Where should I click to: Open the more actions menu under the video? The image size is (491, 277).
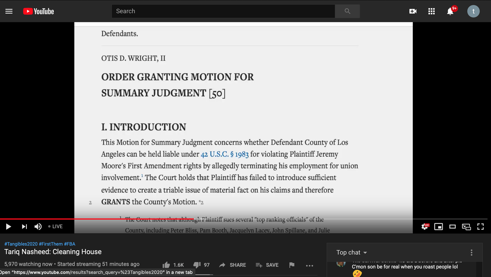pyautogui.click(x=310, y=265)
